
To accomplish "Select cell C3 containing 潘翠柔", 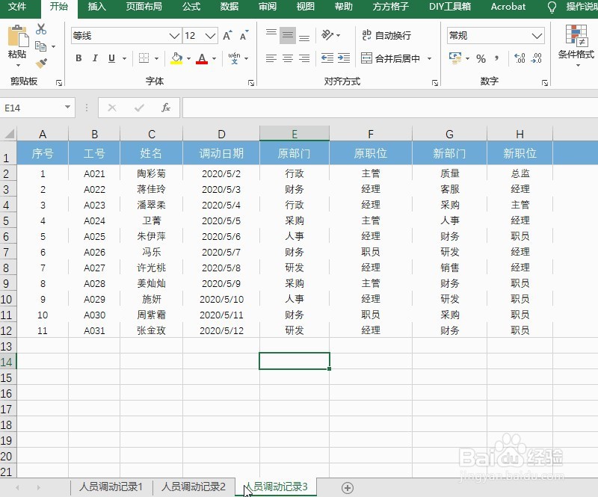I will pyautogui.click(x=152, y=203).
